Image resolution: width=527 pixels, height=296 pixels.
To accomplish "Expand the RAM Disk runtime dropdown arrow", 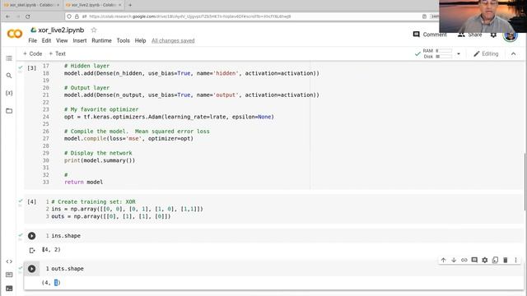I will pyautogui.click(x=459, y=53).
